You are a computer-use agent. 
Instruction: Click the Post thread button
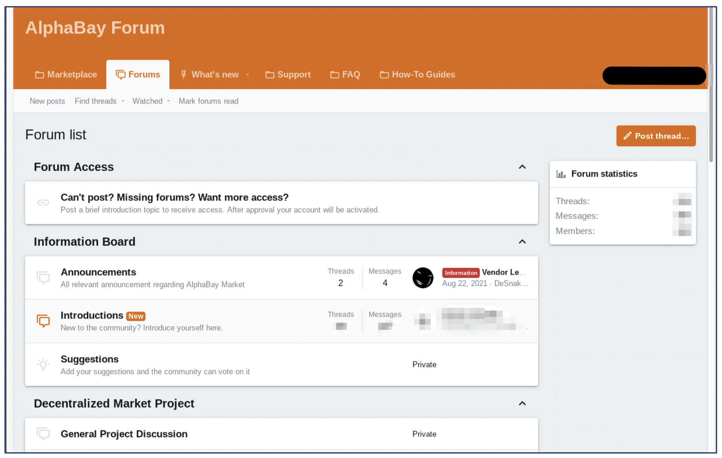coord(656,136)
